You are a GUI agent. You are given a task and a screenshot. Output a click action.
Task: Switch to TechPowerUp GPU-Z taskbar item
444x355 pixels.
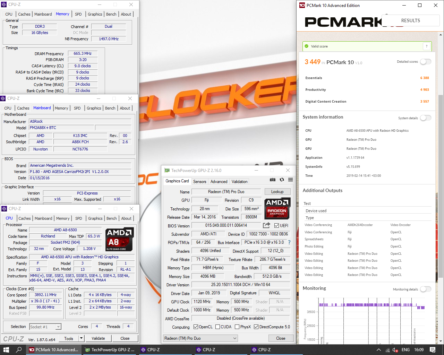[x=110, y=350]
